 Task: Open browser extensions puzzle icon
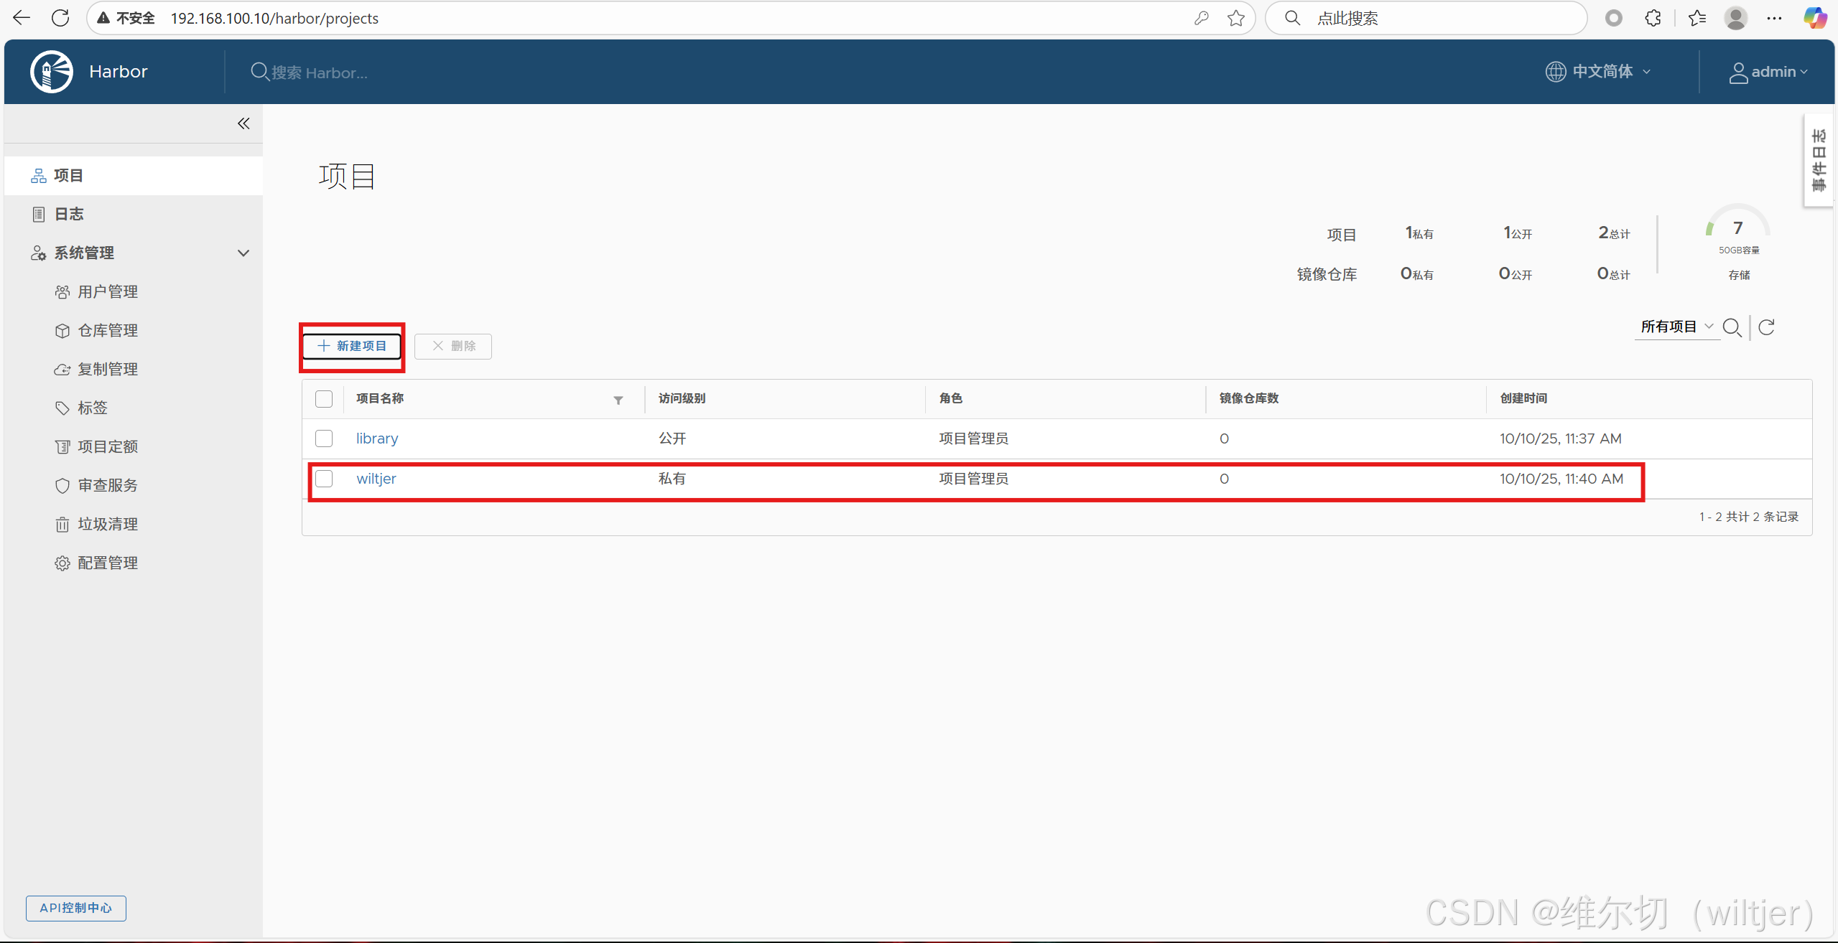click(x=1653, y=18)
